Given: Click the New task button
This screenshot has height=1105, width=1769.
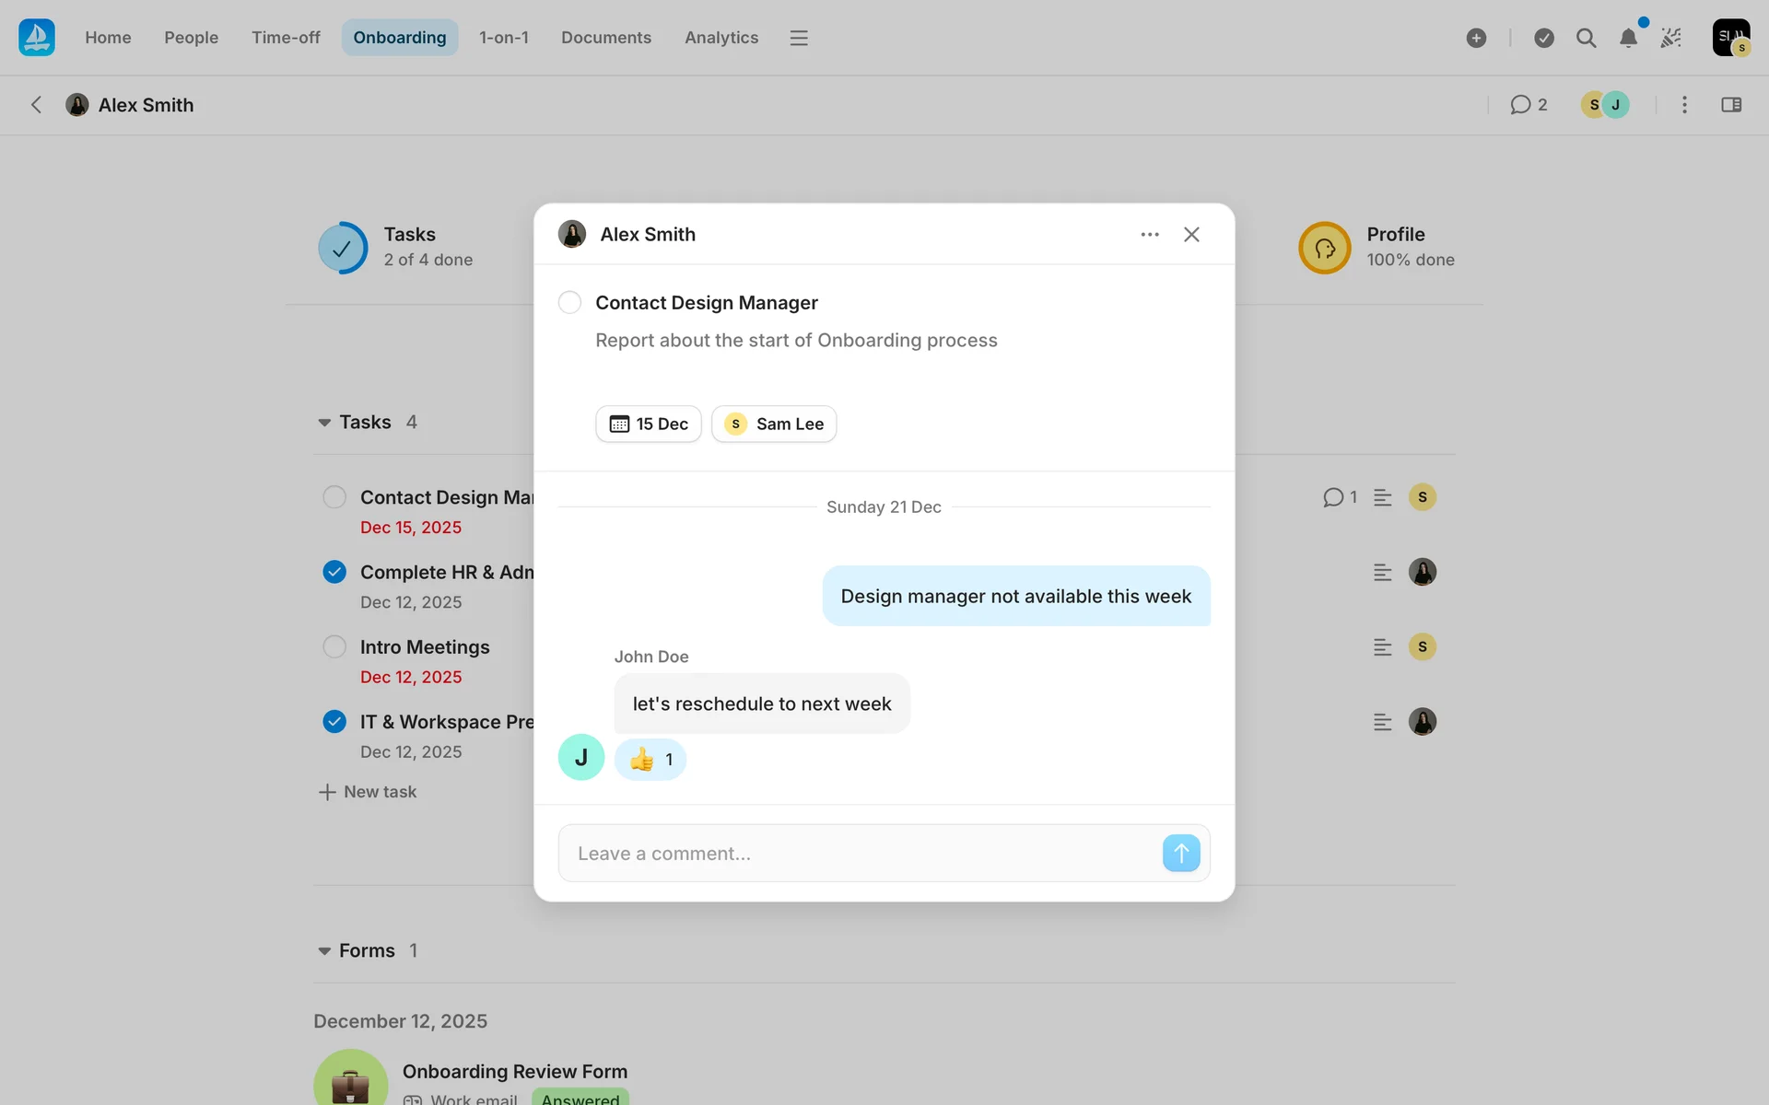Looking at the screenshot, I should coord(368,792).
